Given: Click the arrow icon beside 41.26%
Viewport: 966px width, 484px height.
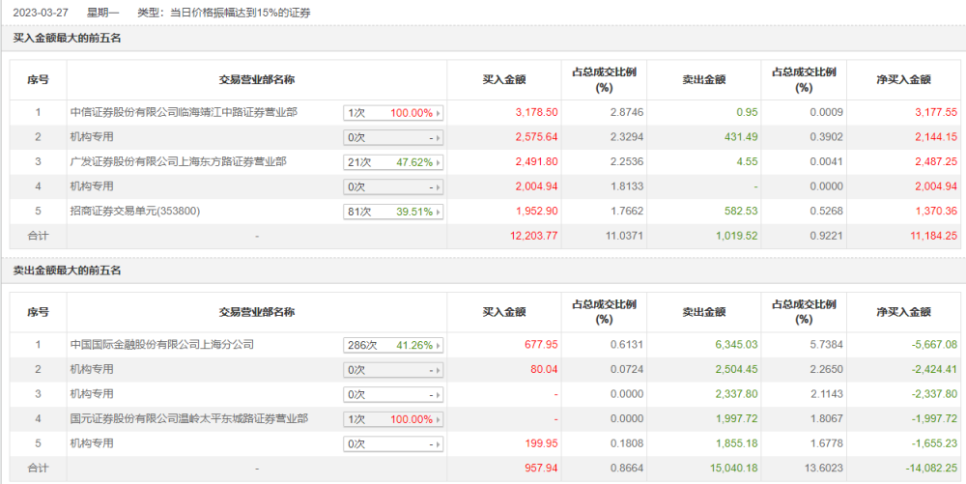Looking at the screenshot, I should coord(438,345).
